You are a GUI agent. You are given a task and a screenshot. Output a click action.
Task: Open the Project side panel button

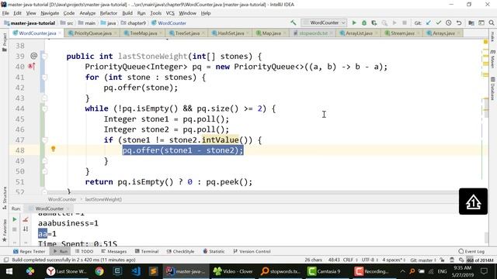point(5,43)
